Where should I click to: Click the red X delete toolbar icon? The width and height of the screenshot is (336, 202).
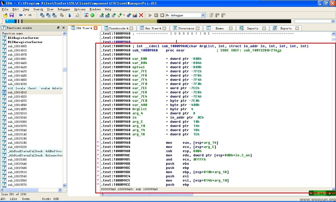[141, 15]
